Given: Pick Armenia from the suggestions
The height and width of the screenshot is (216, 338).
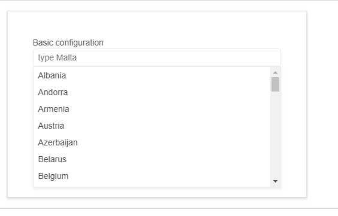Looking at the screenshot, I should pos(53,109).
